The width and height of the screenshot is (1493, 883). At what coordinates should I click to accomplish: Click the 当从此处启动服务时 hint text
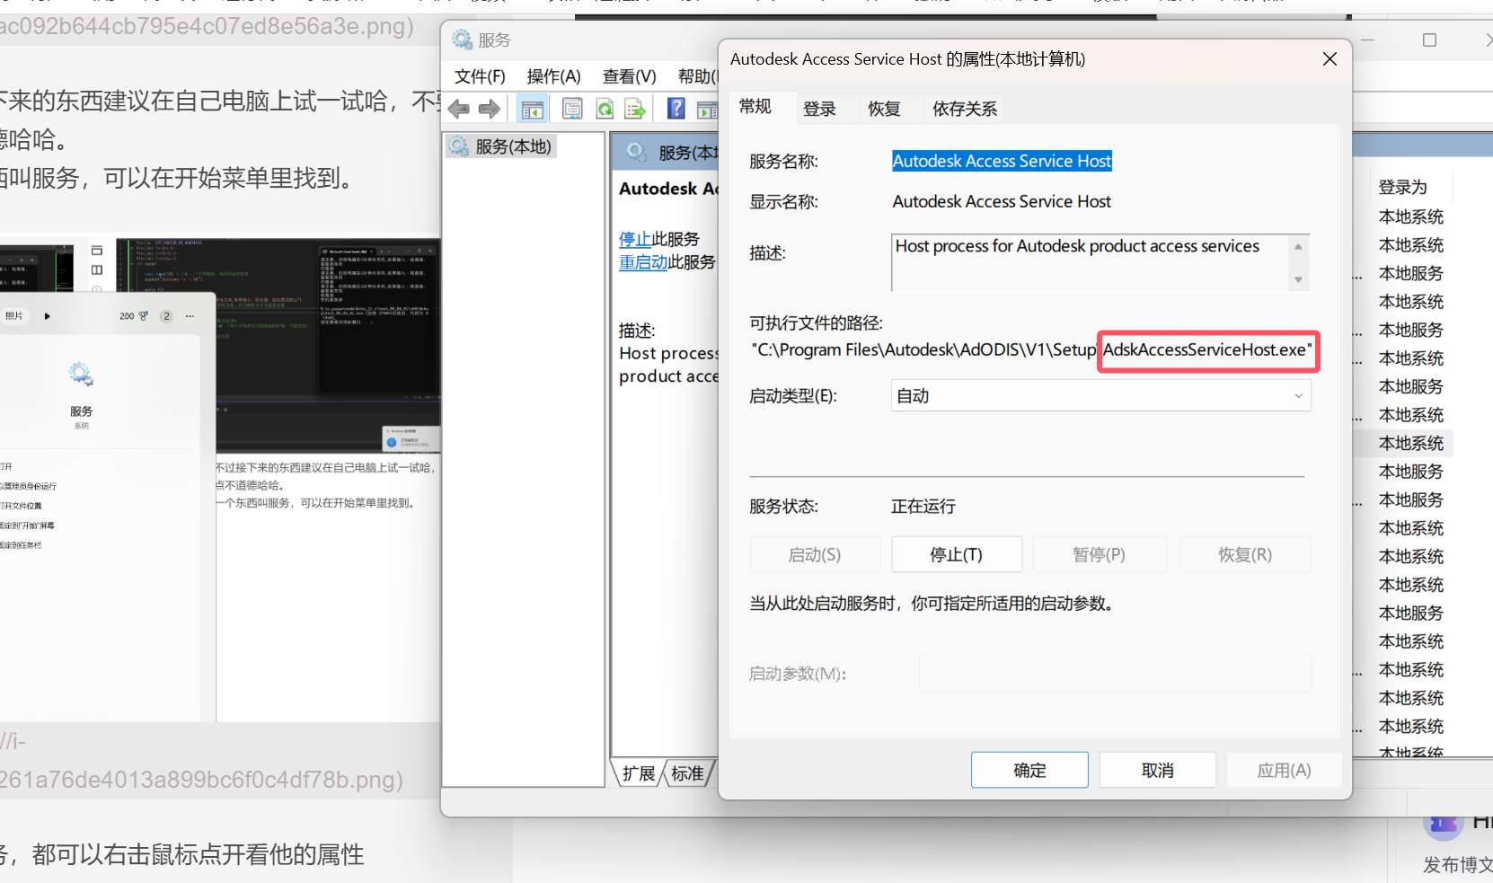pyautogui.click(x=932, y=604)
